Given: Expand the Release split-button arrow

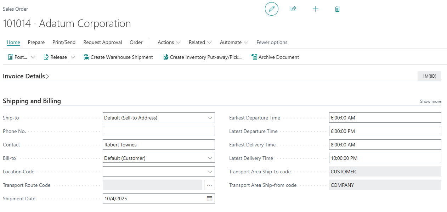Looking at the screenshot, I should [x=73, y=57].
